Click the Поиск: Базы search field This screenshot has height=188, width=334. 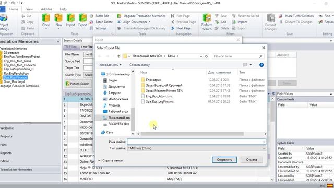point(238,56)
